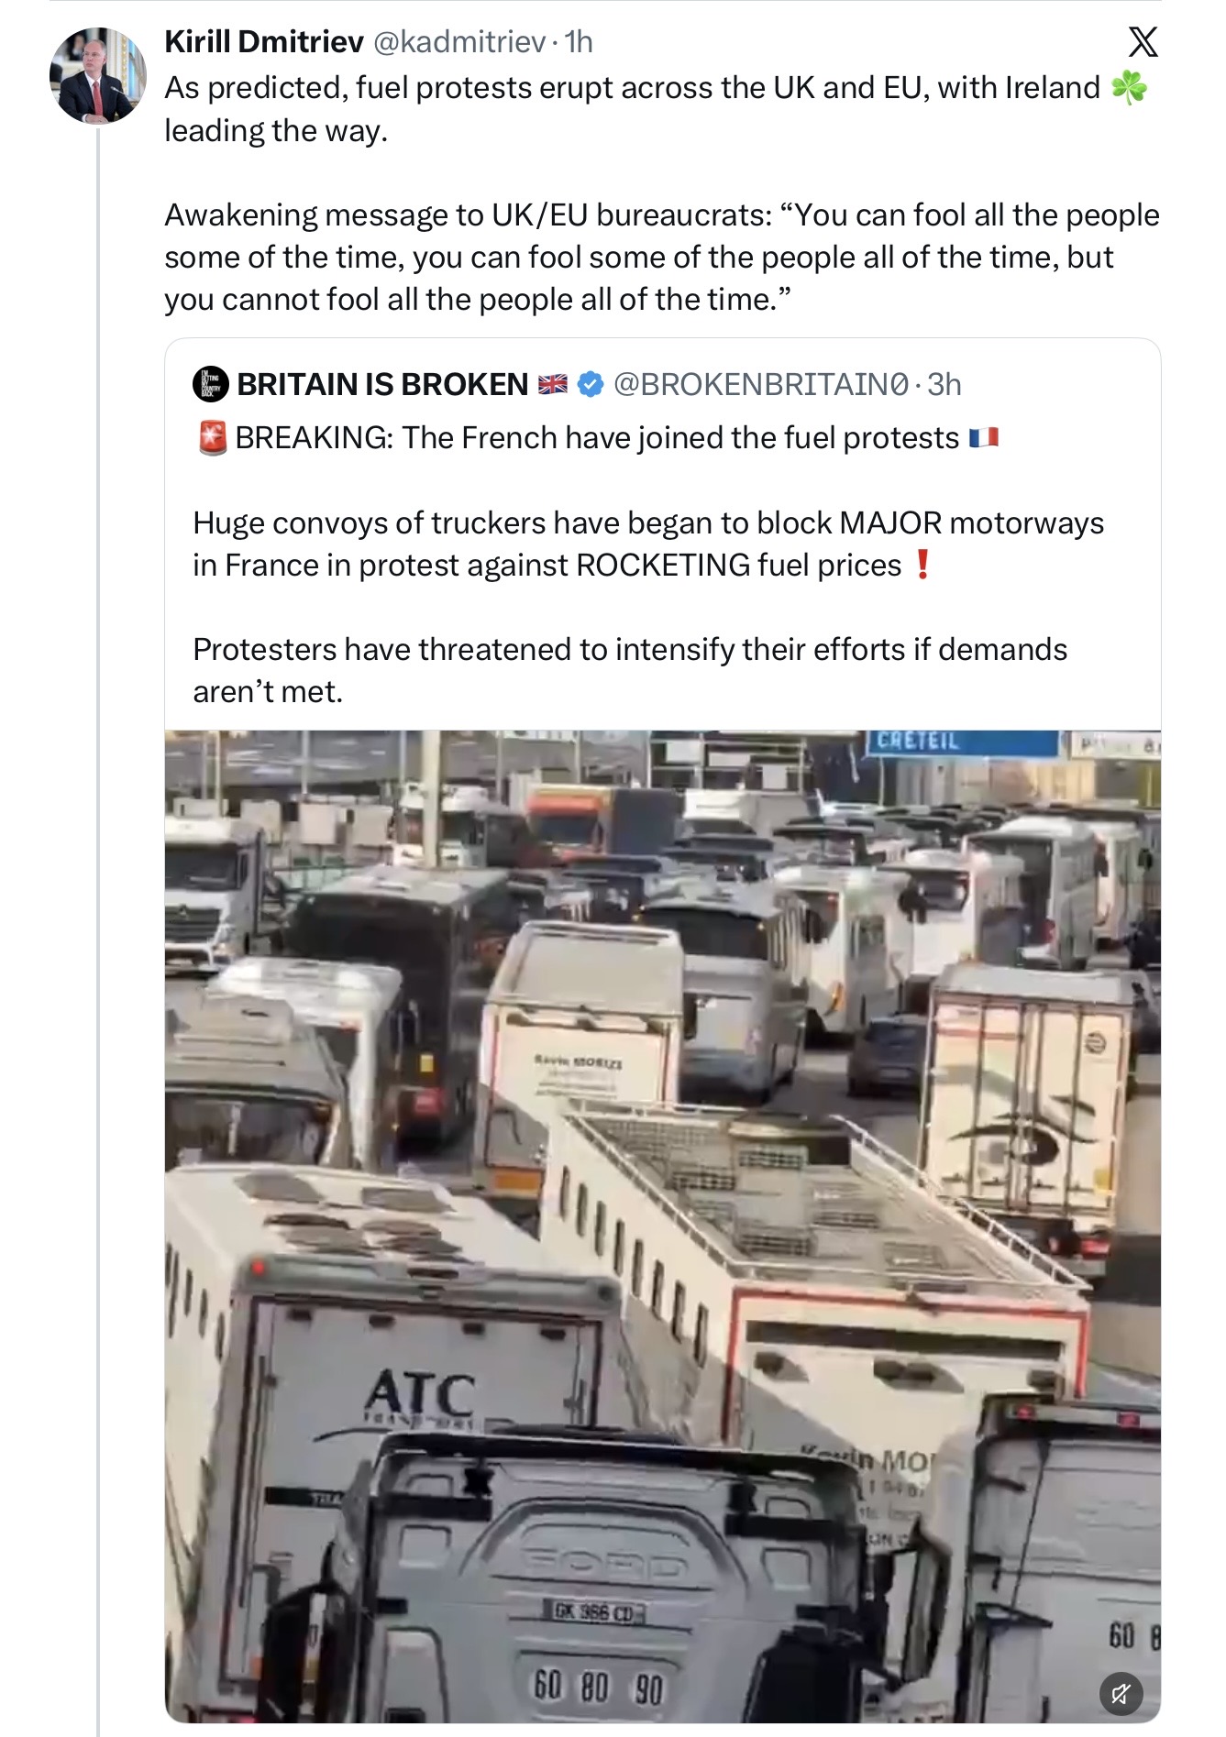Click the red siren emoji before BREAKING
The width and height of the screenshot is (1226, 1737).
tap(213, 438)
